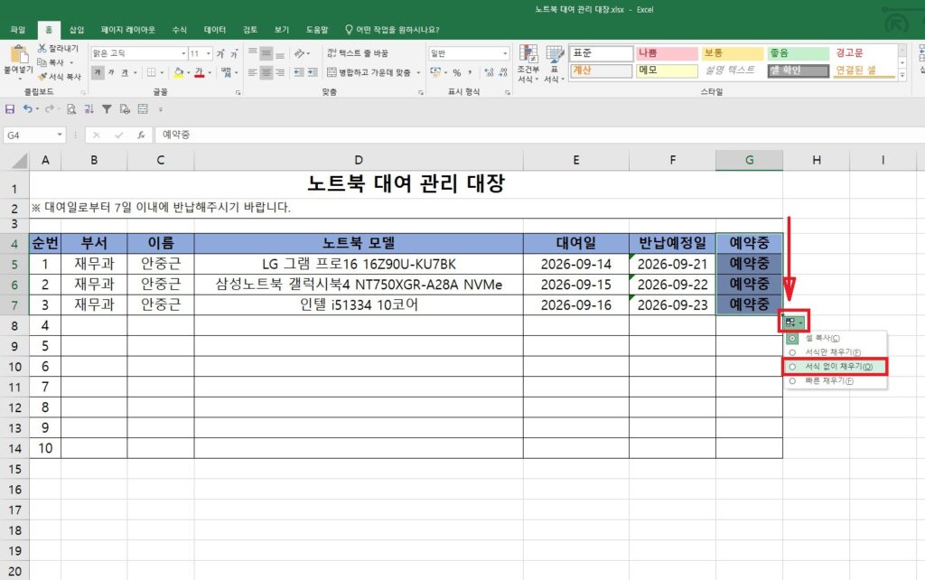This screenshot has height=580, width=925.
Task: Customize the quick access toolbar dropdown
Action: pos(161,109)
